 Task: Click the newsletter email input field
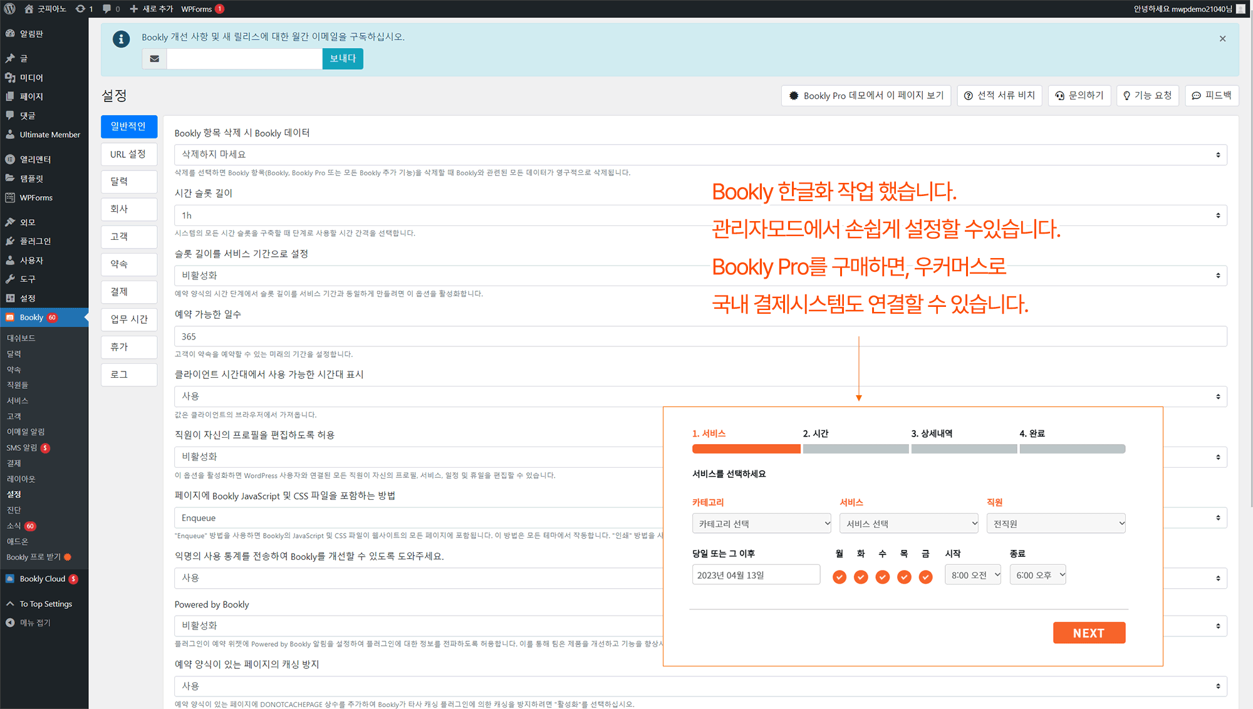[245, 59]
